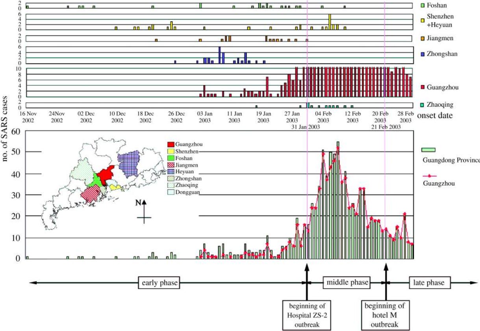Click the '04 Feb 2003' axis date

pyautogui.click(x=323, y=117)
